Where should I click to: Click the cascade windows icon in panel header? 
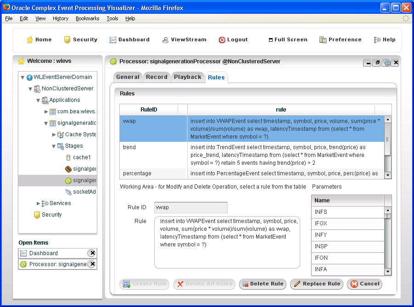[387, 63]
